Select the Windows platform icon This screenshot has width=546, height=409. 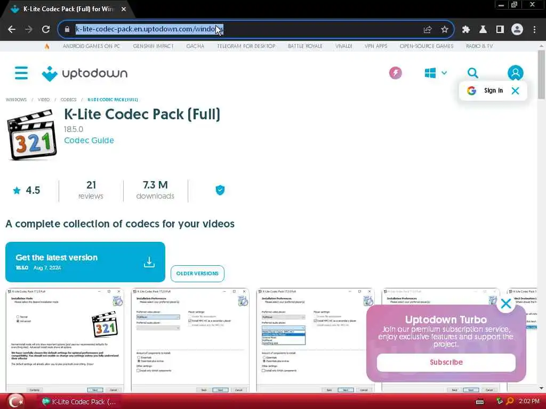tap(430, 73)
